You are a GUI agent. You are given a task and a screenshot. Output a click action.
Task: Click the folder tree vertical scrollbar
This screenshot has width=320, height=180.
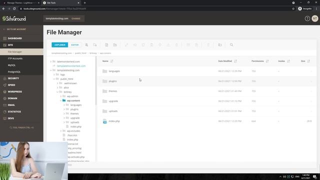[x=95, y=80]
